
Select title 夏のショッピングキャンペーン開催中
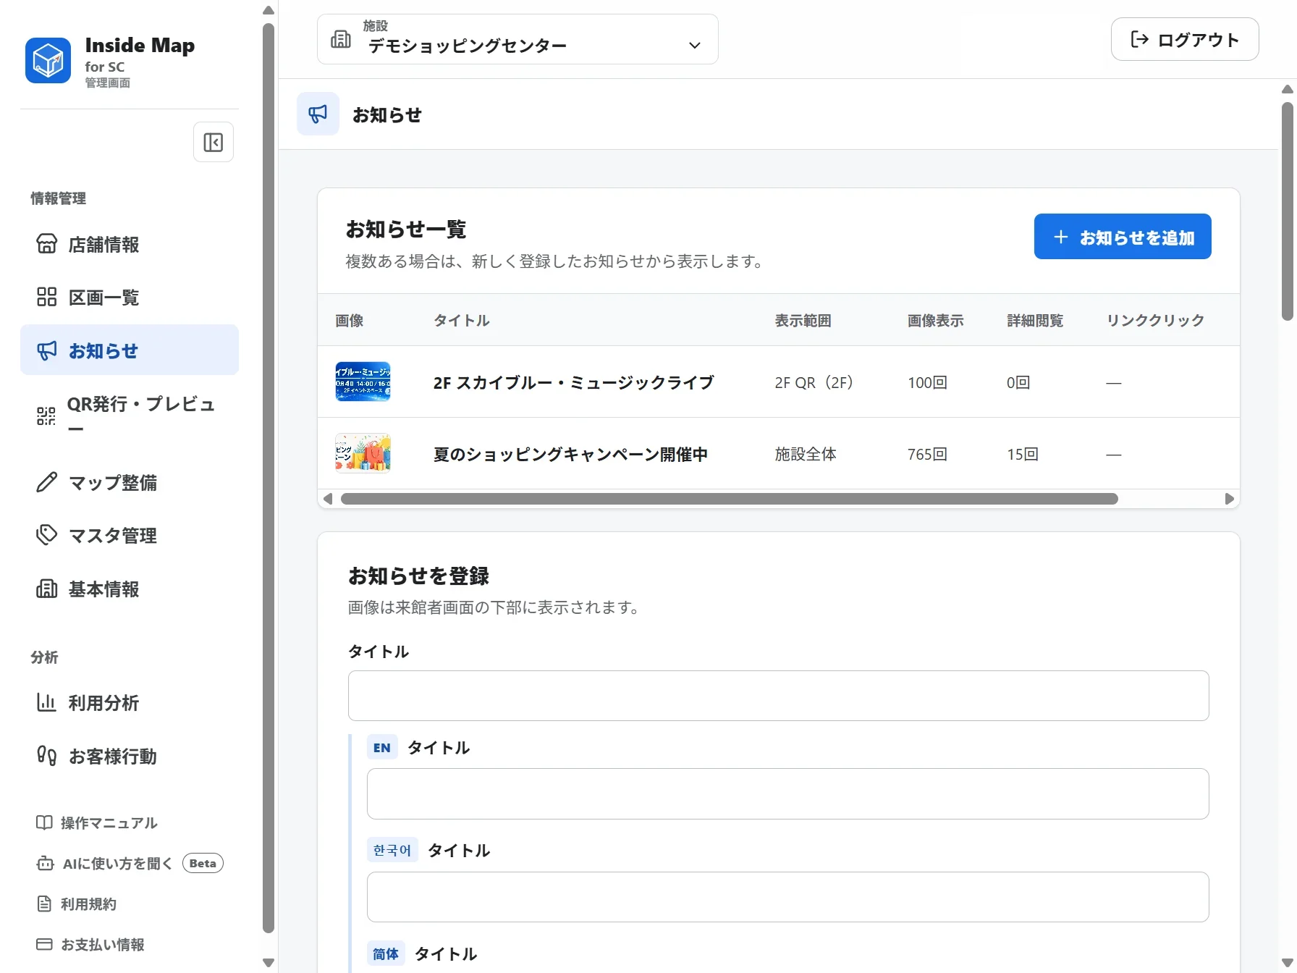click(570, 454)
